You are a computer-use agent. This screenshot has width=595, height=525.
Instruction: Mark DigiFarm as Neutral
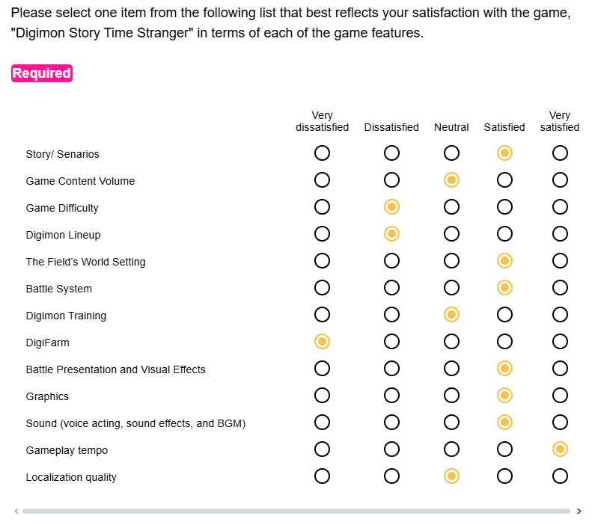(x=451, y=342)
